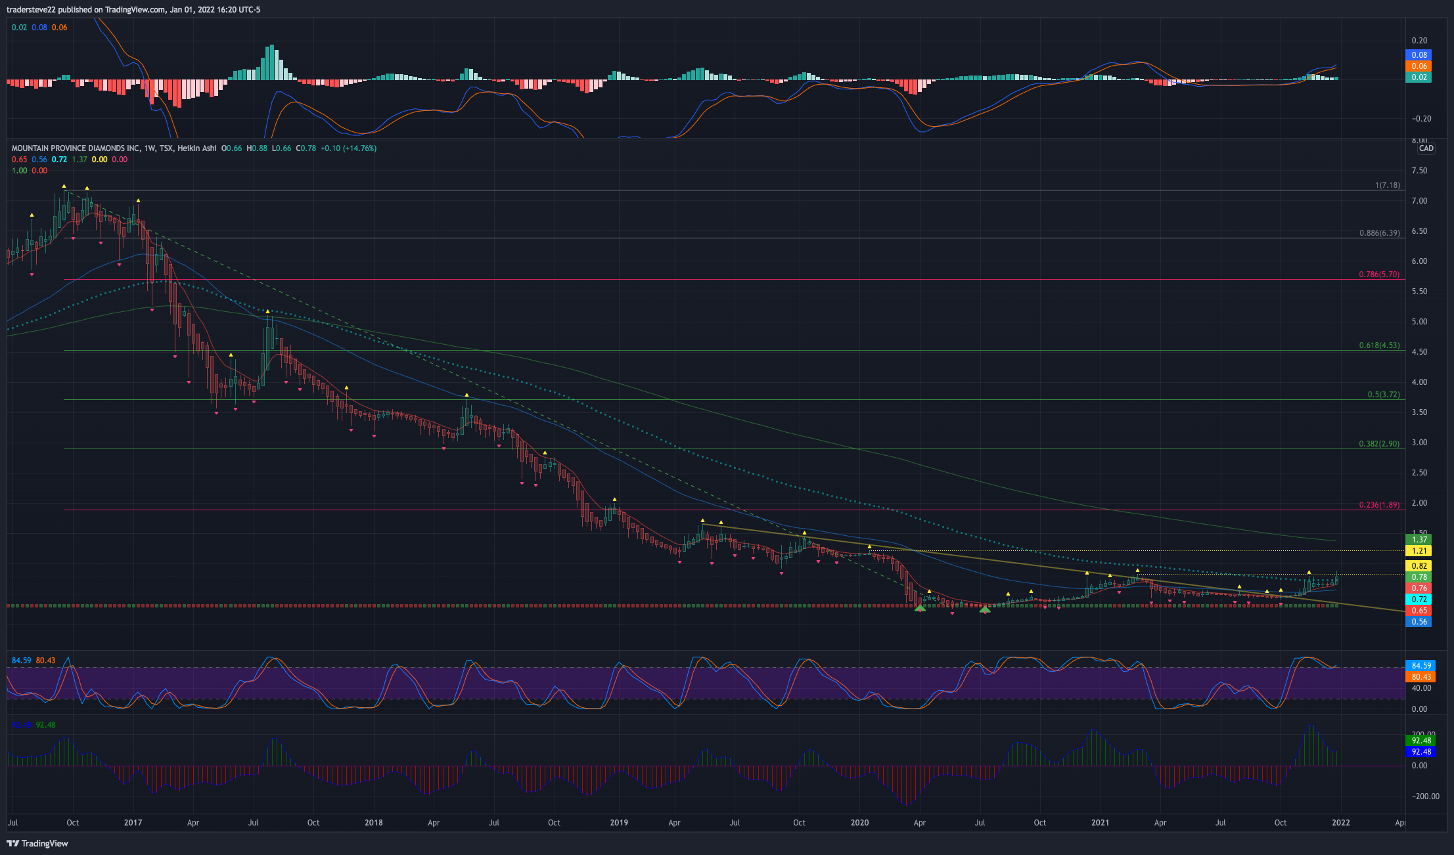Click the teal 0.02 histogram axis tag
1454x855 pixels.
point(1419,77)
